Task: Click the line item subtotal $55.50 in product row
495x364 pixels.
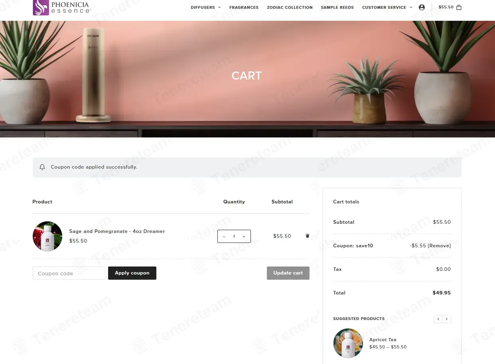Action: point(282,236)
